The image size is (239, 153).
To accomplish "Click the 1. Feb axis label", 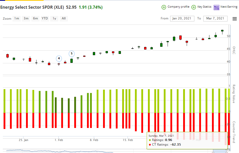I will tap(59, 140).
